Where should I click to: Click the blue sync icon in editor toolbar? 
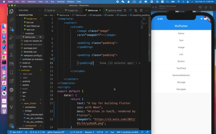click(x=130, y=10)
